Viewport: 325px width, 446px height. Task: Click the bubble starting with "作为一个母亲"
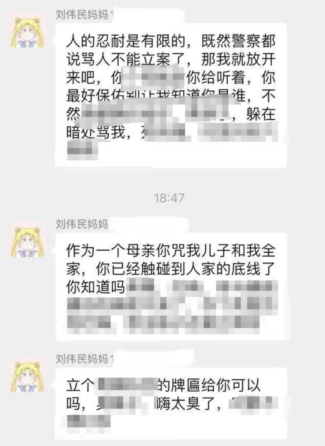(171, 287)
